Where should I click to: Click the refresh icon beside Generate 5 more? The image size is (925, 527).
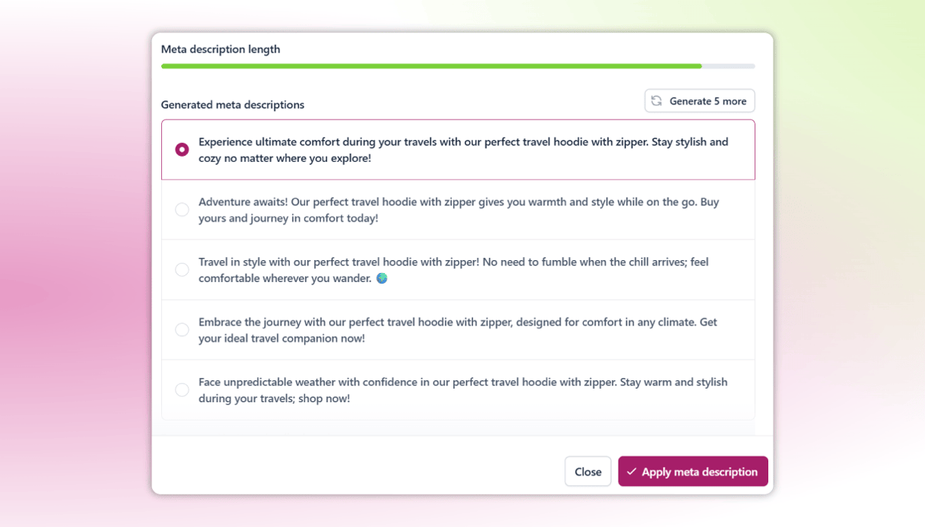click(656, 101)
